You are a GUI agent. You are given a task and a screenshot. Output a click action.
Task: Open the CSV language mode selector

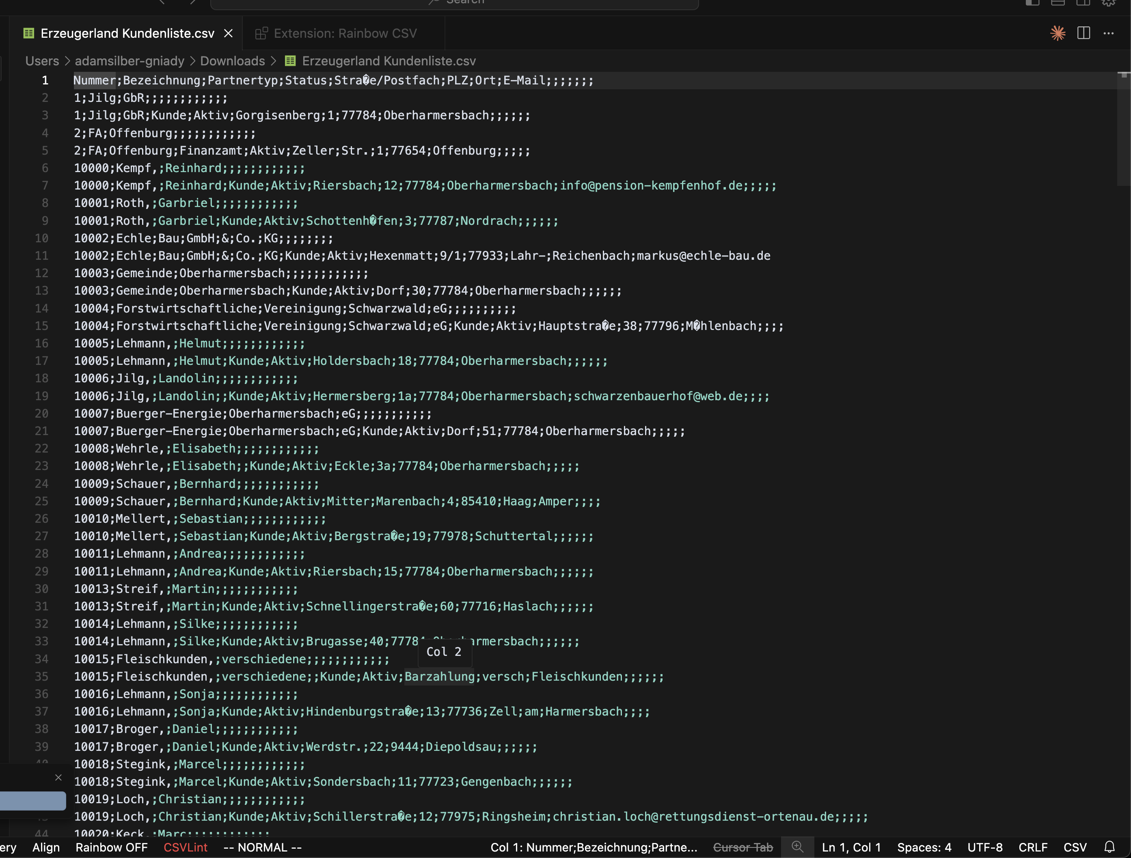(x=1075, y=847)
